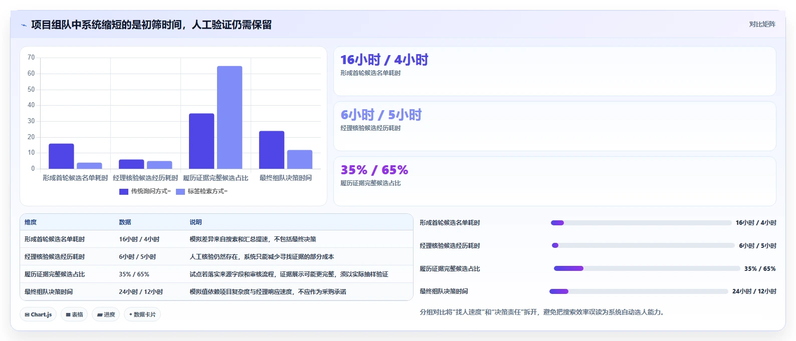
Task: Select the 表格 chip
Action: (74, 314)
